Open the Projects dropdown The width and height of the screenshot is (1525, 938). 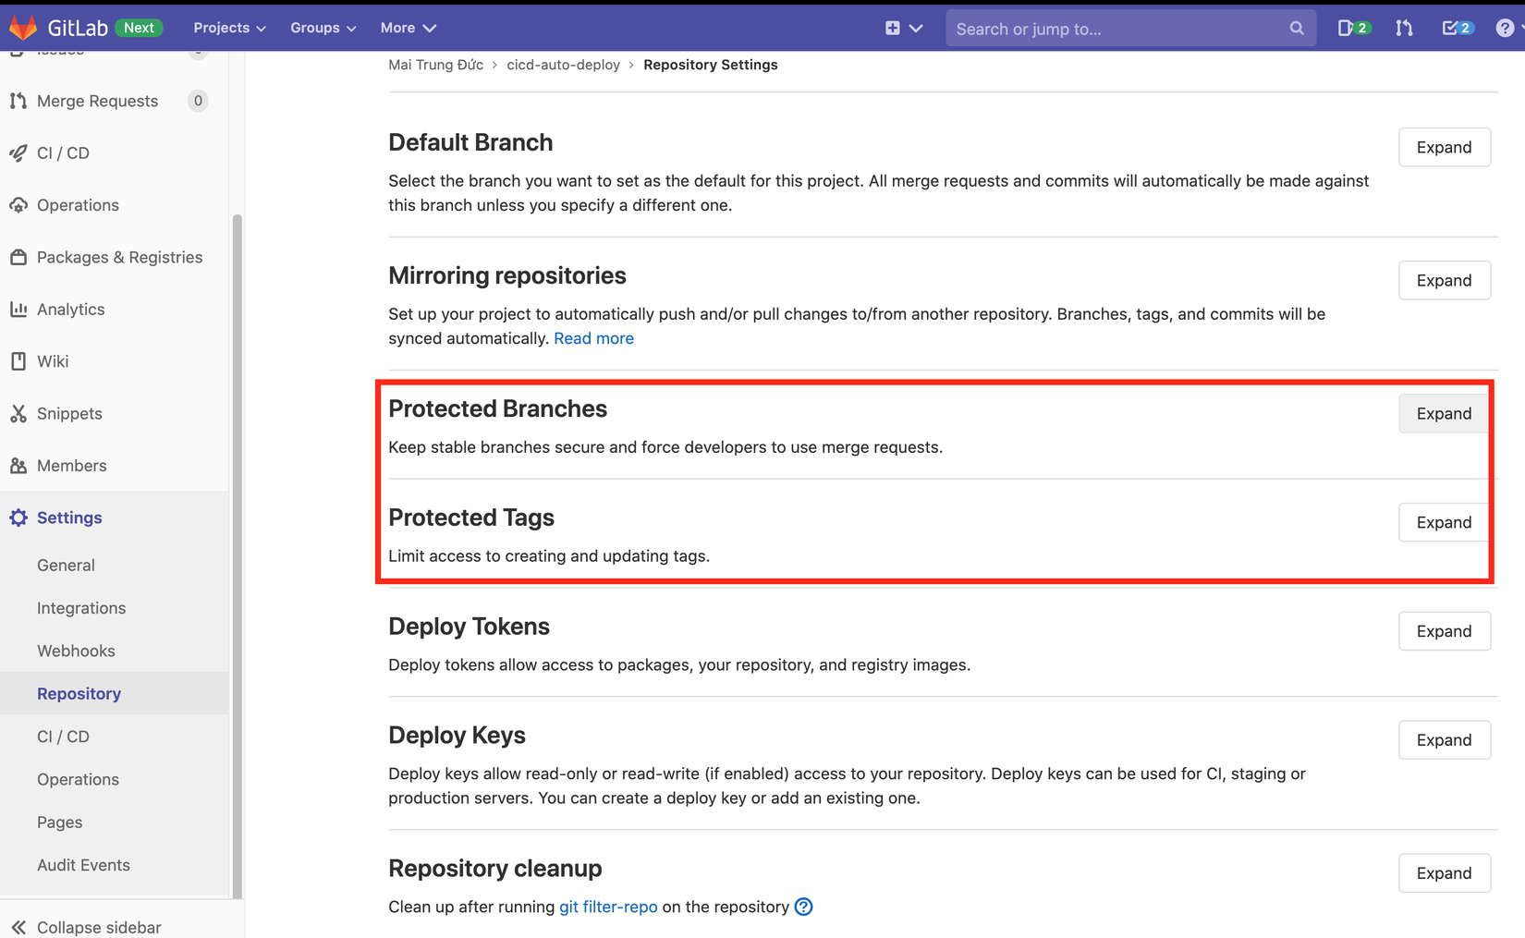click(229, 28)
